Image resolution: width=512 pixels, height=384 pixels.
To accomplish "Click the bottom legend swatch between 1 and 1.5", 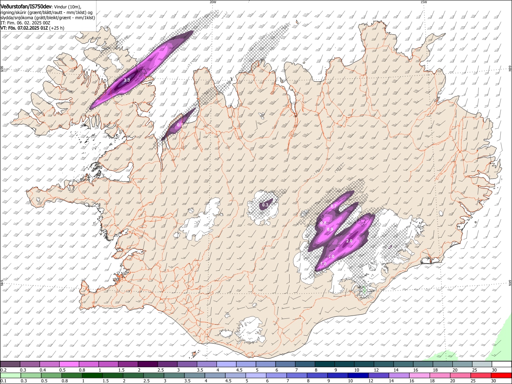I will [x=93, y=375].
